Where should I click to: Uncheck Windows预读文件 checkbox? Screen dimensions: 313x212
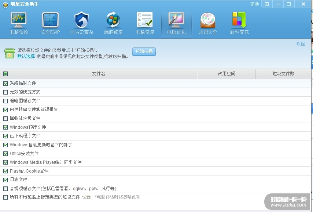point(5,127)
